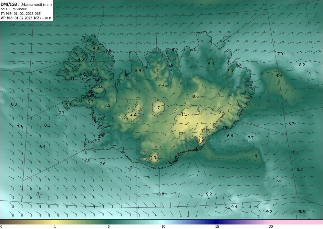Click the 3.1 value on the map
The width and height of the screenshot is (323, 229).
click(x=161, y=84)
